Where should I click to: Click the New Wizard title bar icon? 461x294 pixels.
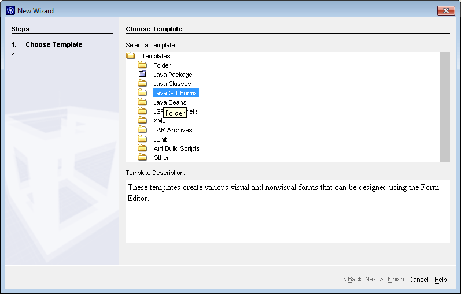10,10
